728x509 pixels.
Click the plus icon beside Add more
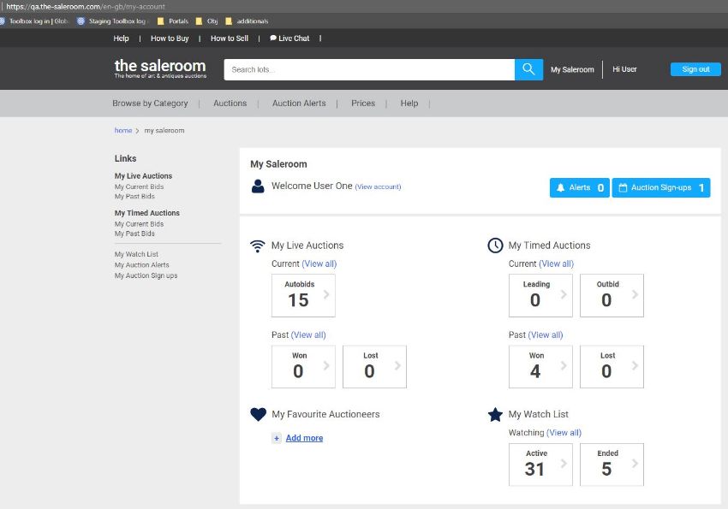coord(276,438)
